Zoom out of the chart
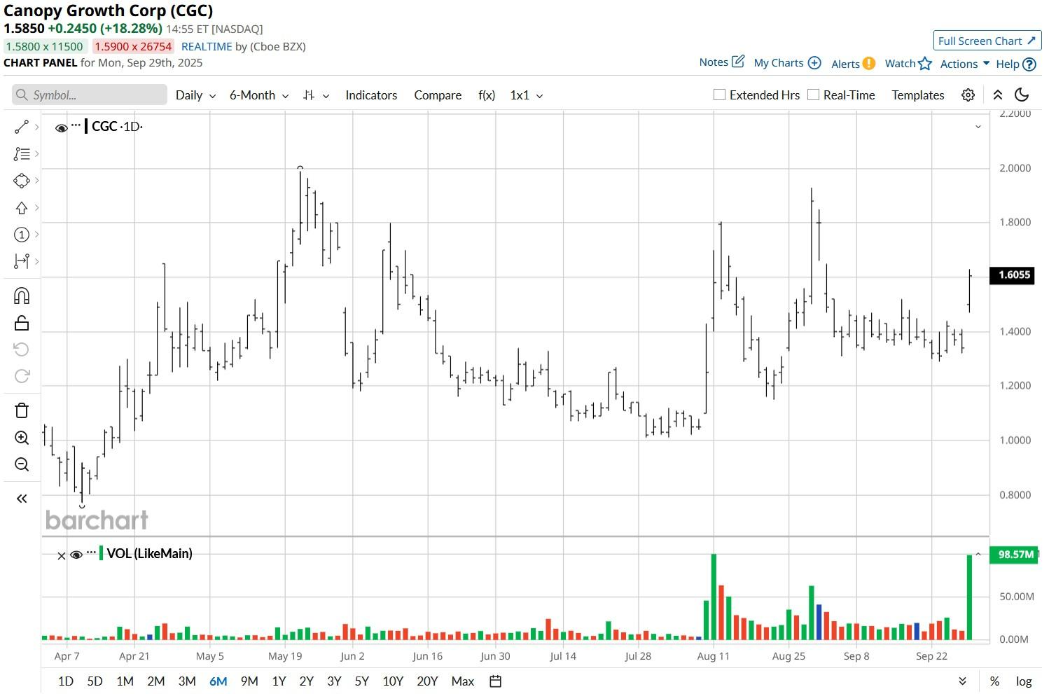 (22, 464)
